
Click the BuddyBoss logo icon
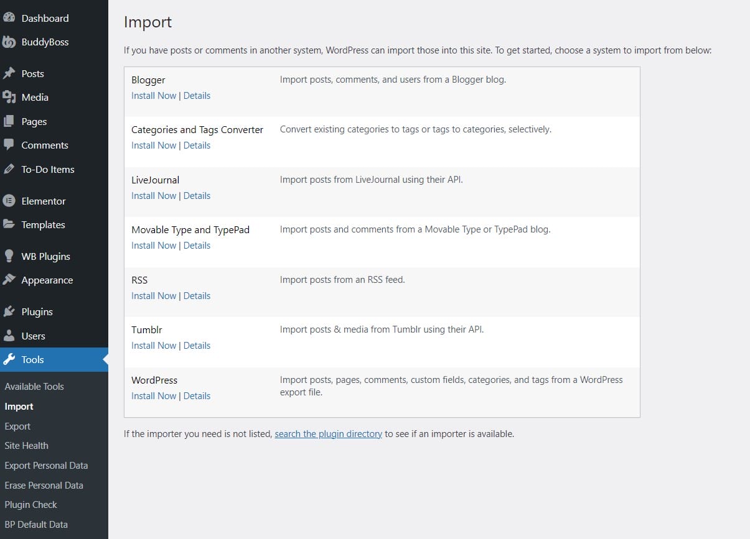[9, 42]
